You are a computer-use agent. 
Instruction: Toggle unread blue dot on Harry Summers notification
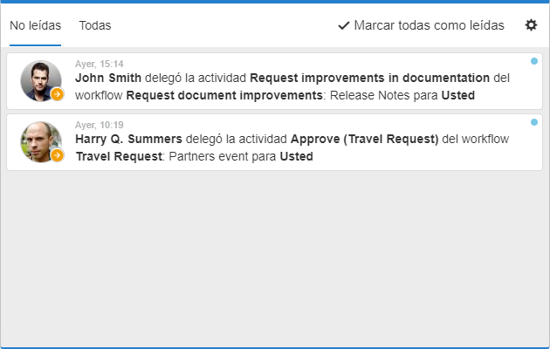click(534, 122)
